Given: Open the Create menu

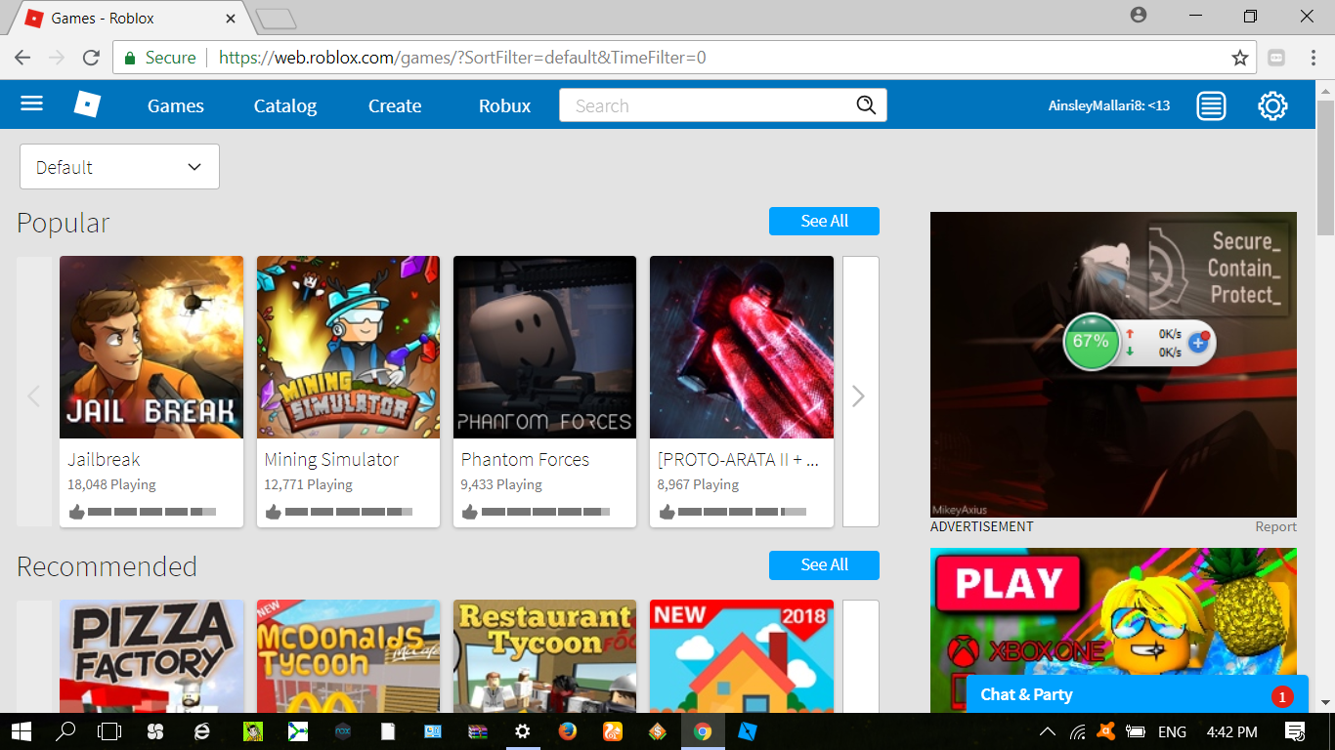Looking at the screenshot, I should coord(395,105).
